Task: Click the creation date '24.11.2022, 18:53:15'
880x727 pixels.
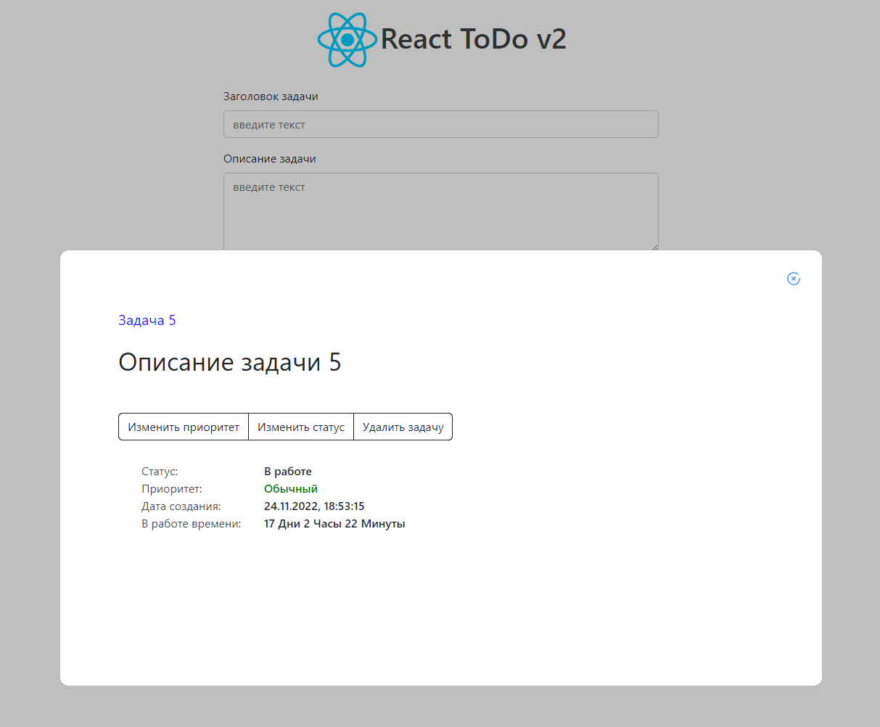Action: 314,506
